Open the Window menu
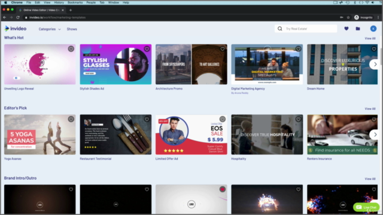Screen dimensions: 383x215 113,2
